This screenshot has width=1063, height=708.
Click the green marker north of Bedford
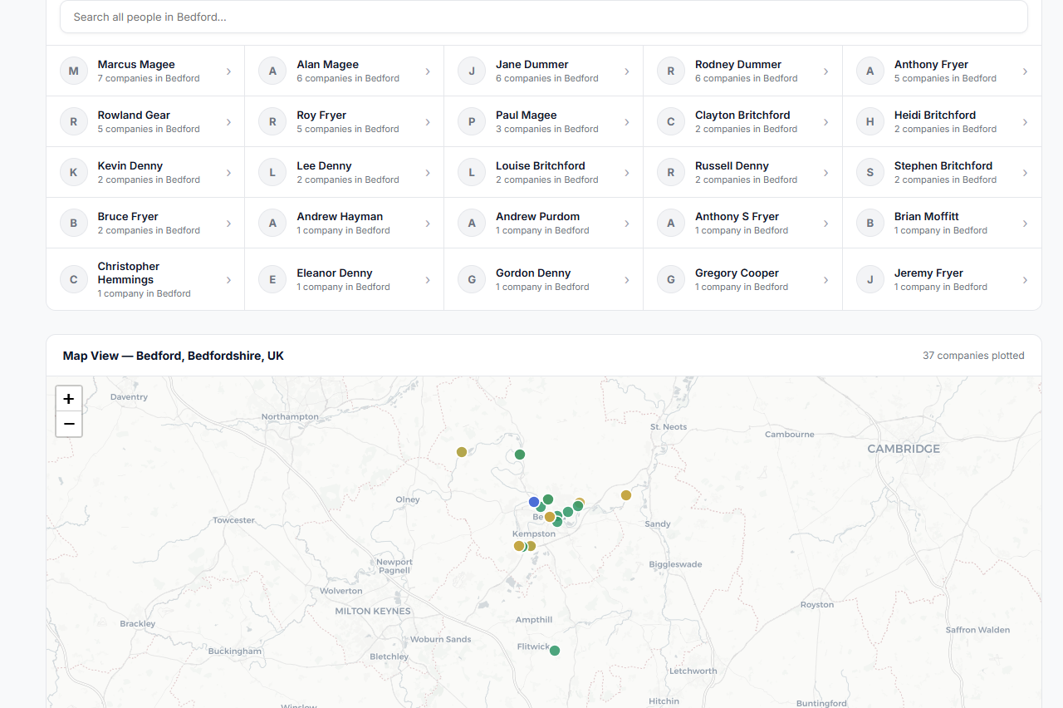pyautogui.click(x=520, y=455)
